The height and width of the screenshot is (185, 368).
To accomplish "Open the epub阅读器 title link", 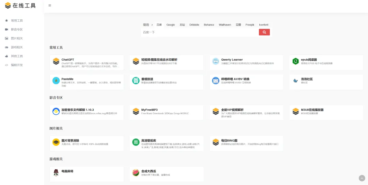I will [309, 60].
